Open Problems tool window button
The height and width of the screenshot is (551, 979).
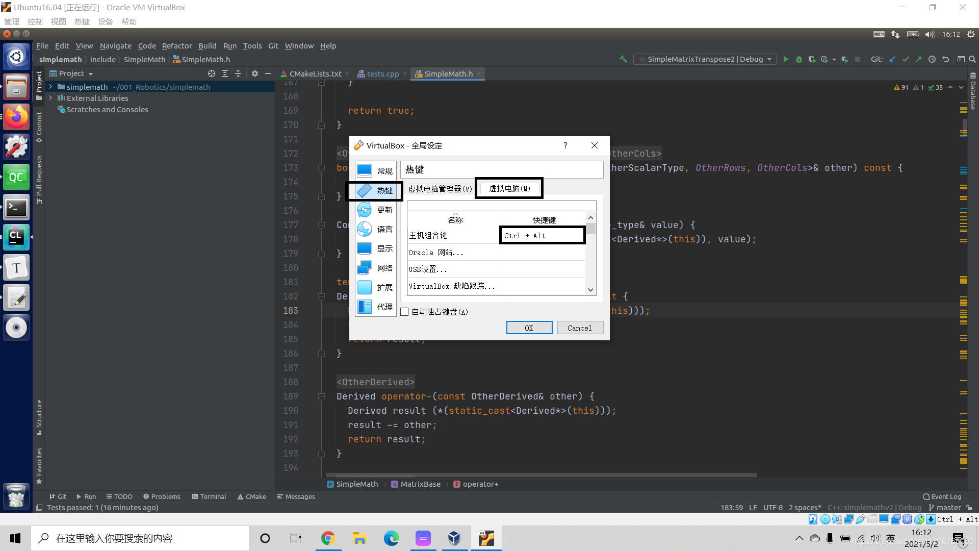tap(162, 496)
